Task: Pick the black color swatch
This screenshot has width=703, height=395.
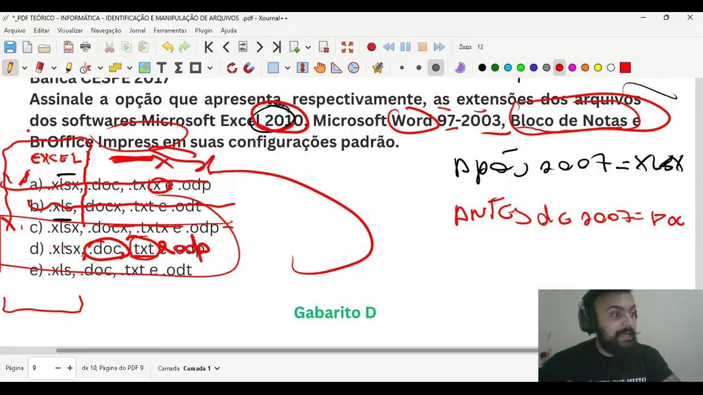Action: pos(482,68)
